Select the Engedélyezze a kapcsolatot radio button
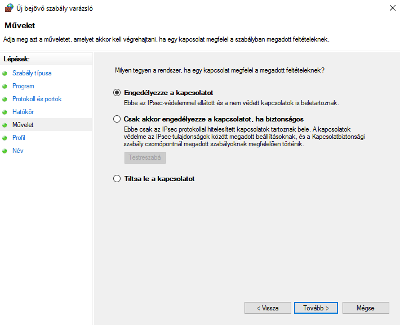This screenshot has width=400, height=325. 117,93
